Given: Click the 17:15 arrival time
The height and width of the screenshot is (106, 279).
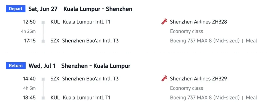Looking at the screenshot, I should 30,41.
